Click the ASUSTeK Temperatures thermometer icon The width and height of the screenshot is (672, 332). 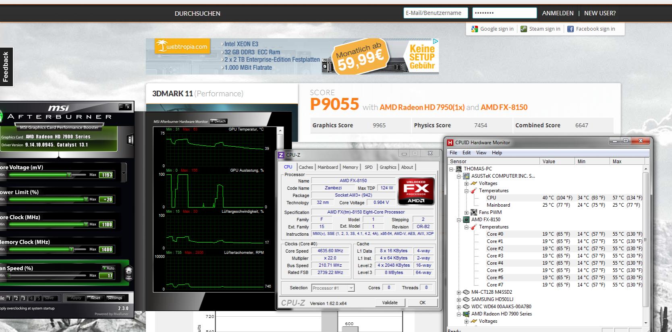point(474,191)
